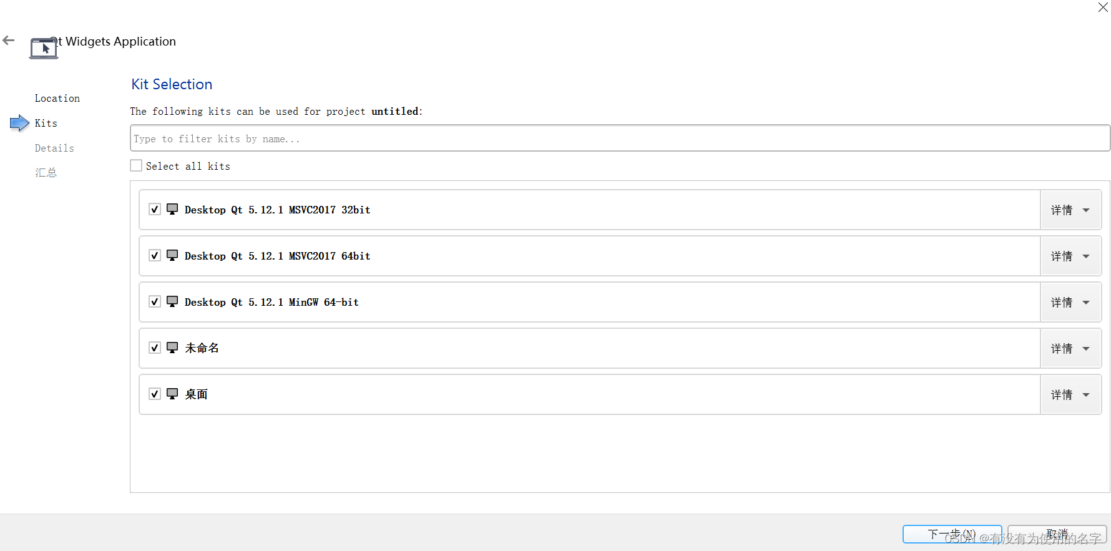The width and height of the screenshot is (1111, 551).
Task: Expand 详情 for 未命名 kit
Action: tap(1070, 348)
